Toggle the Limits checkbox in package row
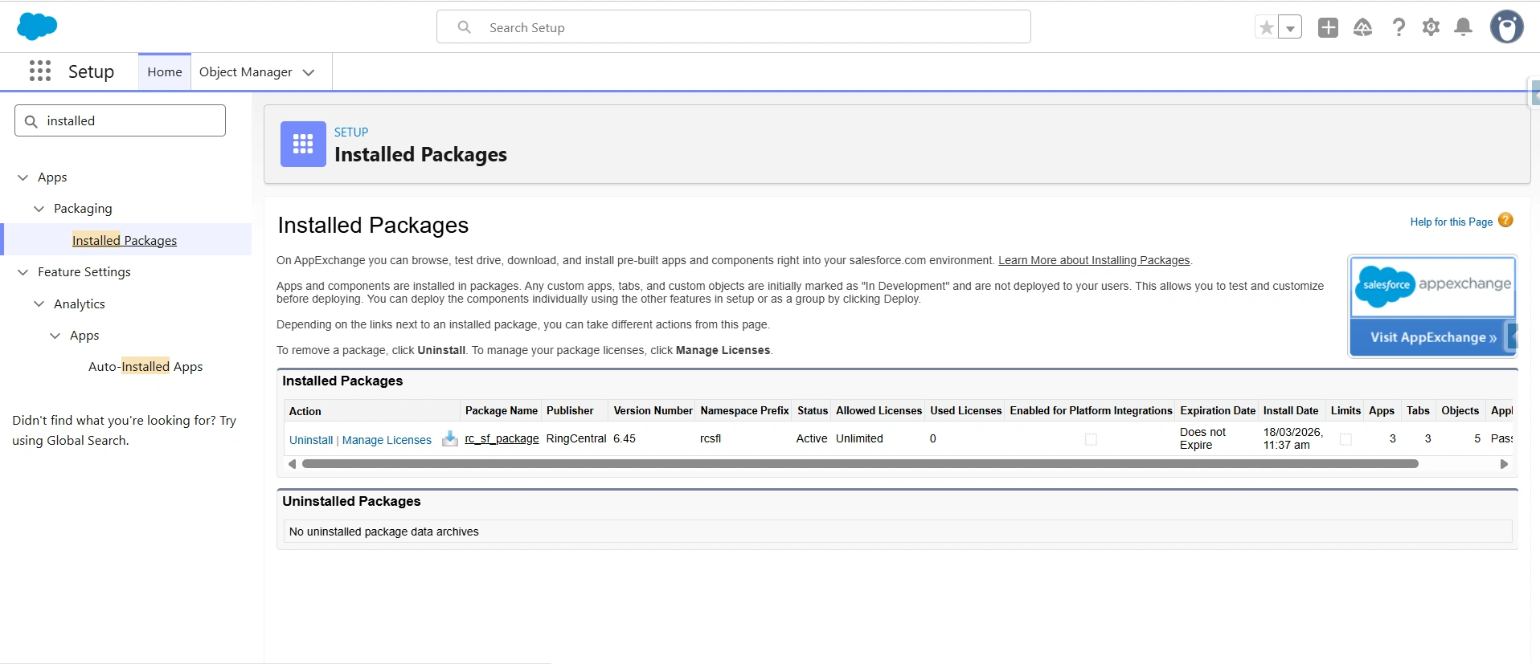The image size is (1540, 664). pyautogui.click(x=1345, y=439)
